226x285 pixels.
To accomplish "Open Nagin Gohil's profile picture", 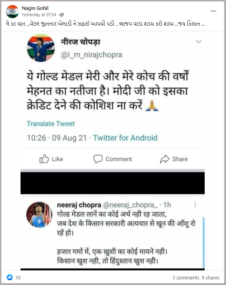I will [12, 11].
